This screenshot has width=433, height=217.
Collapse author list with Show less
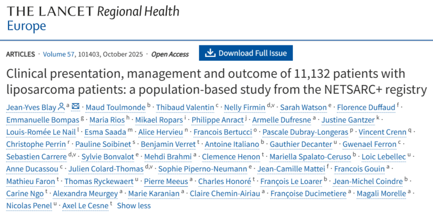[134, 206]
